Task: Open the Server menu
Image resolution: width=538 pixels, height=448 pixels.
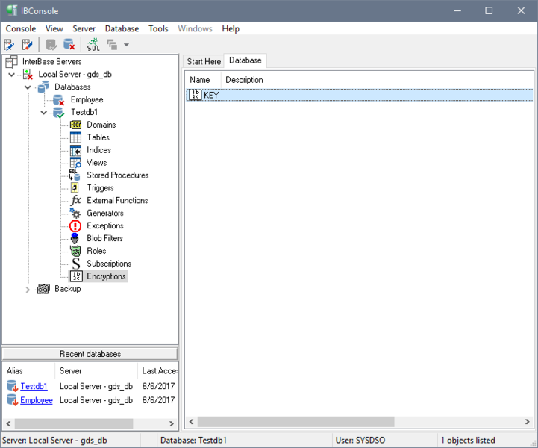Action: click(x=84, y=28)
